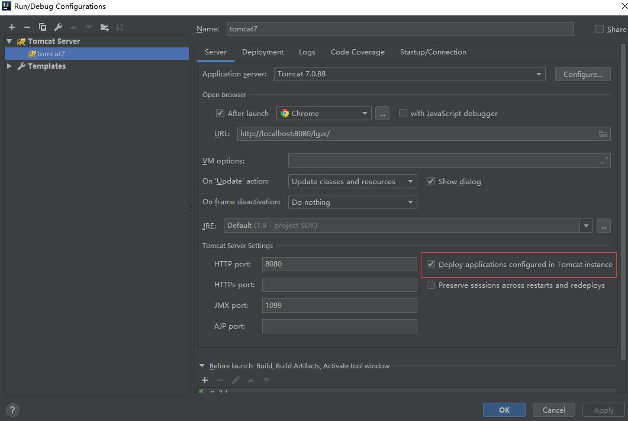The height and width of the screenshot is (421, 628).
Task: Click the Configure... button
Action: pos(582,74)
